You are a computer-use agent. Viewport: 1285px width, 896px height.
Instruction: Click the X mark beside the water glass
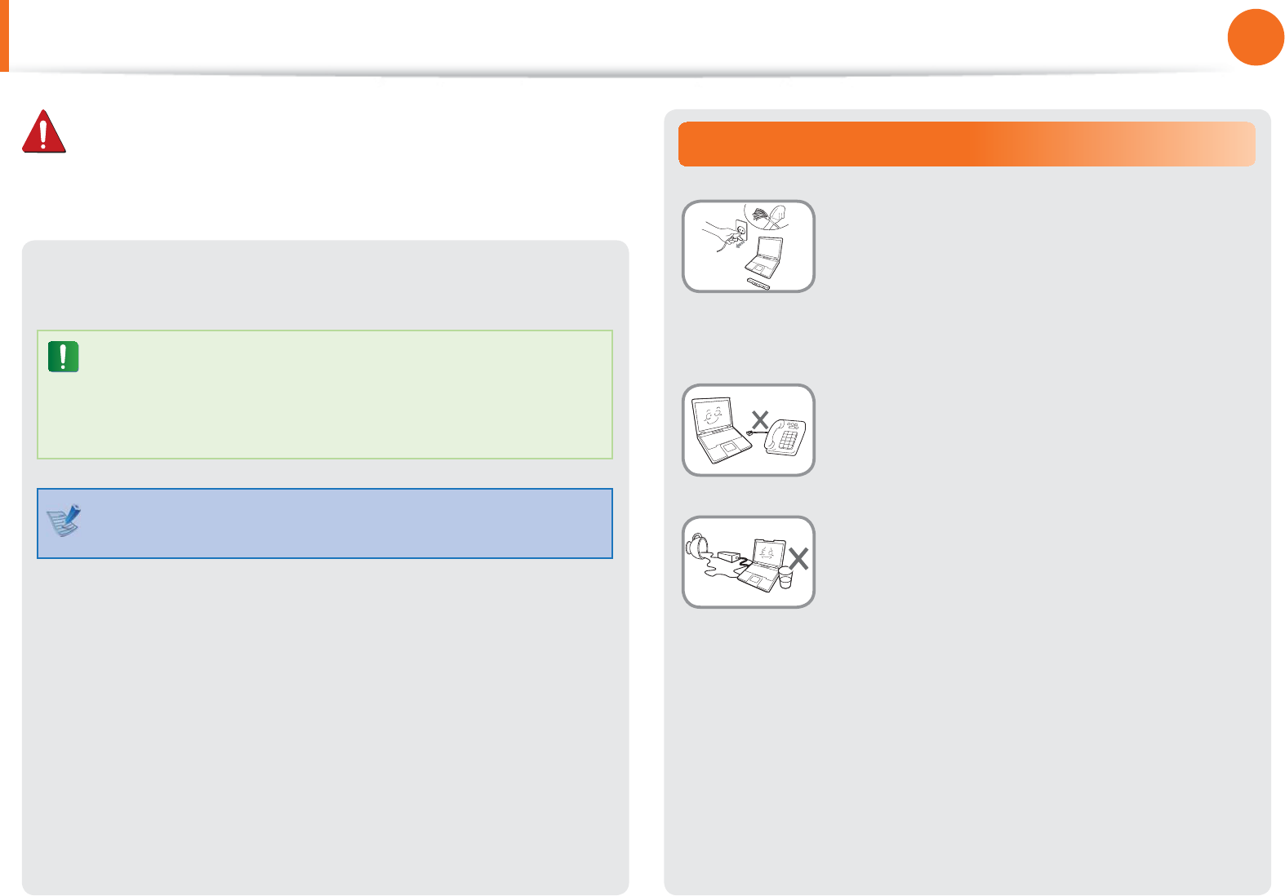click(798, 558)
